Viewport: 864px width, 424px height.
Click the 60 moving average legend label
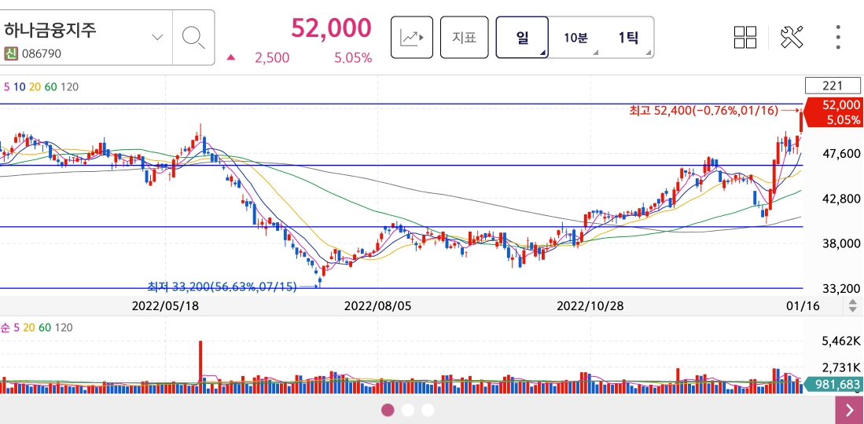click(x=50, y=86)
